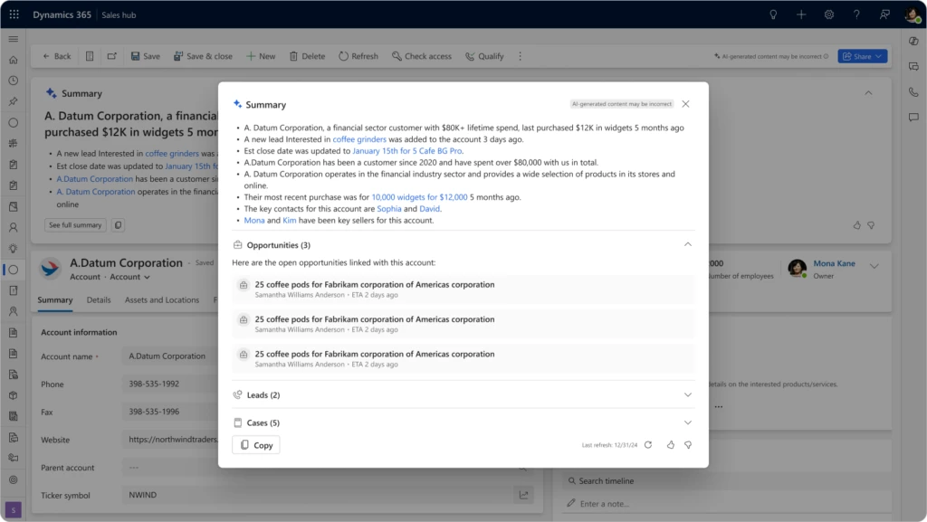Refresh the summary with the refresh icon

point(648,445)
